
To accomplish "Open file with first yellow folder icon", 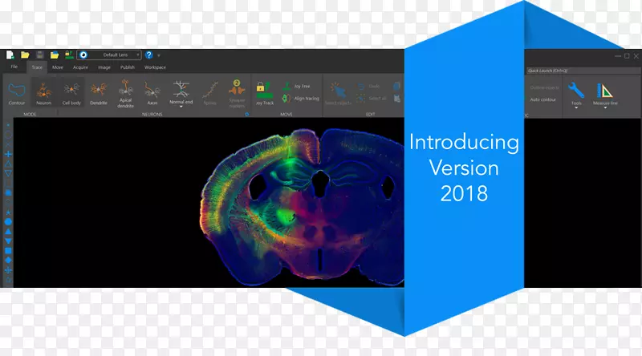I will point(25,55).
